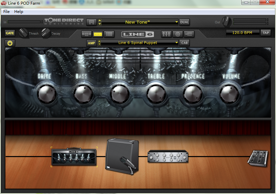
Task: Enable DUAL tone mode
Action: click(x=184, y=22)
